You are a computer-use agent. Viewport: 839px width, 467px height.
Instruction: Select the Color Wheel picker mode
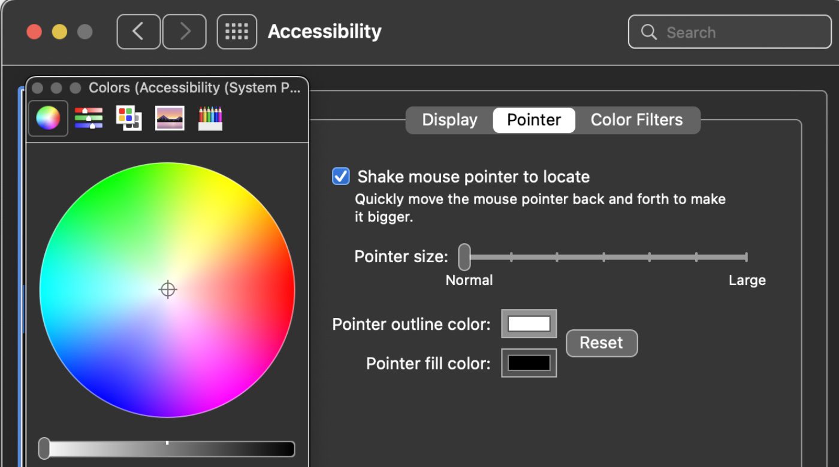(48, 118)
